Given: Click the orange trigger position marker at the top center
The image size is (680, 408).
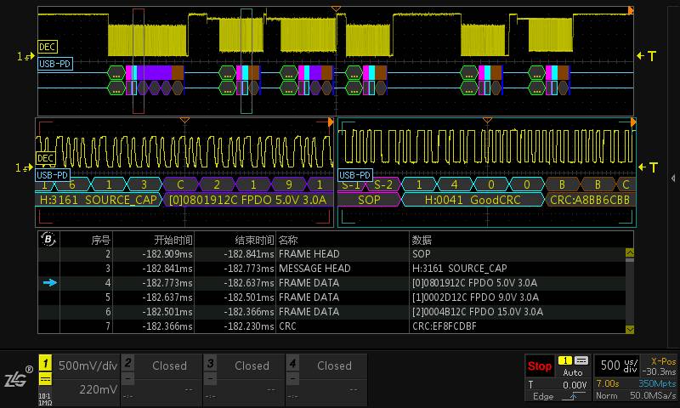Looking at the screenshot, I should click(336, 8).
